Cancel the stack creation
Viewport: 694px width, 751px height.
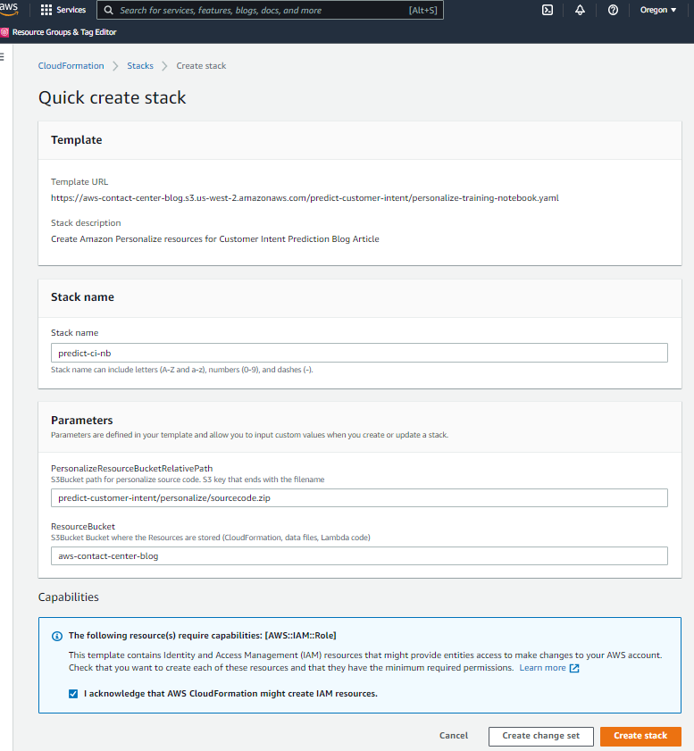[x=453, y=736]
